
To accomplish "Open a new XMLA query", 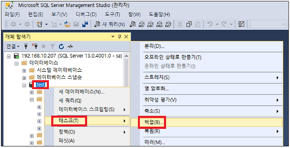I will 159,24.
